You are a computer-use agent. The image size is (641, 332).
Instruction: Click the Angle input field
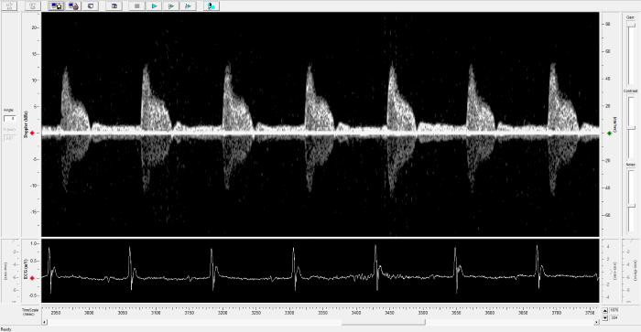(9, 118)
